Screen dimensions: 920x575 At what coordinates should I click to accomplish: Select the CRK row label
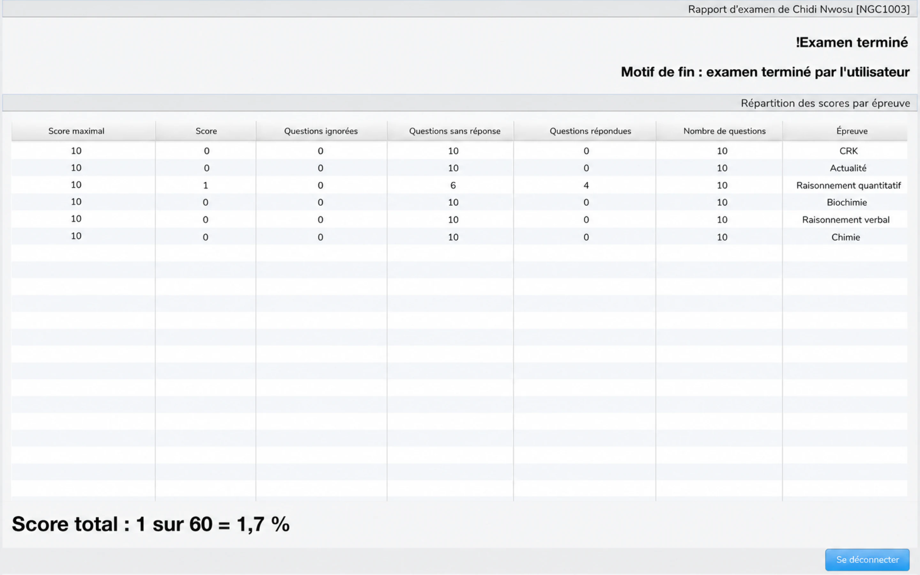(848, 151)
